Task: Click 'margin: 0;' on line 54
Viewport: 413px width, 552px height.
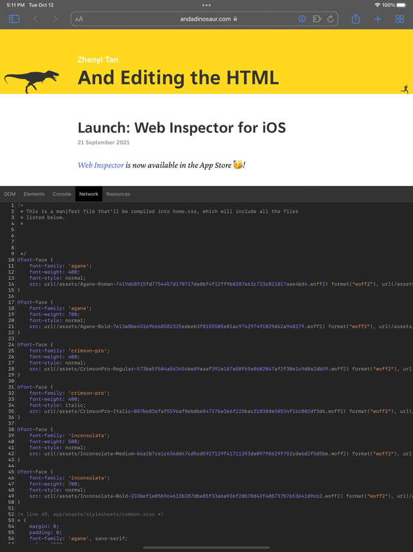Action: pyautogui.click(x=44, y=526)
